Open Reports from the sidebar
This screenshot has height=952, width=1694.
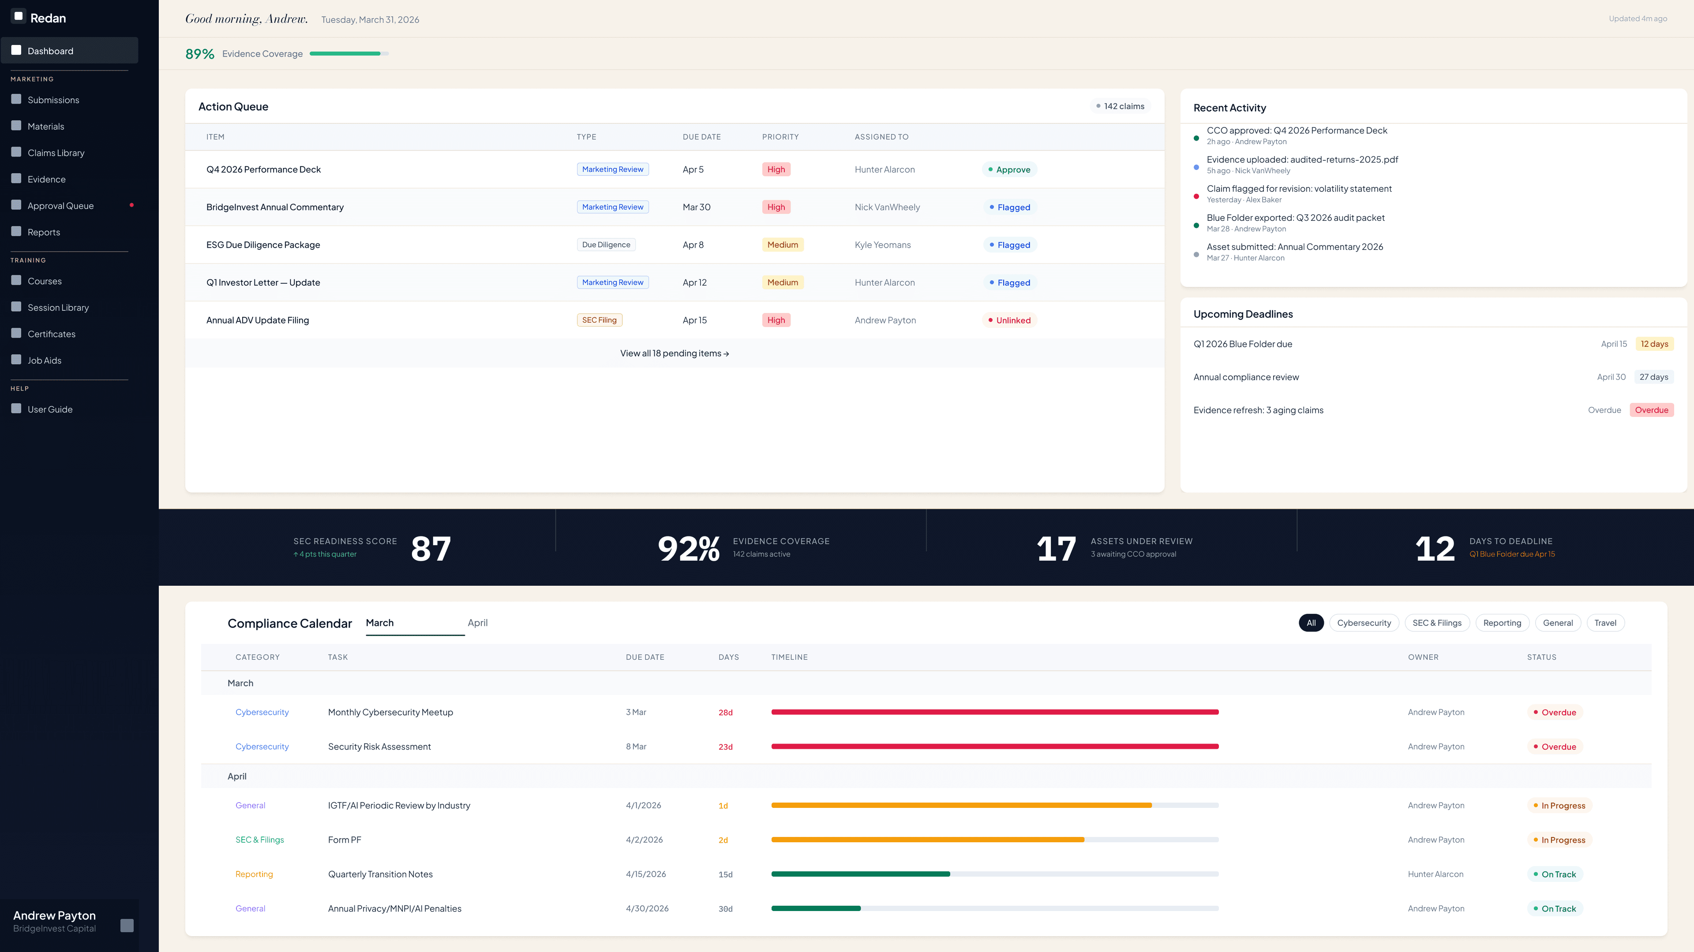point(16,231)
